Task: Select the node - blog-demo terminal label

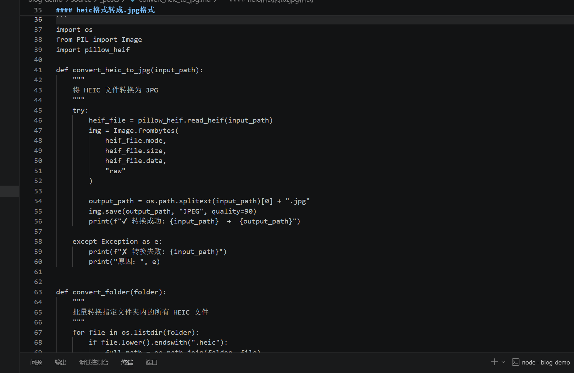Action: [x=546, y=362]
